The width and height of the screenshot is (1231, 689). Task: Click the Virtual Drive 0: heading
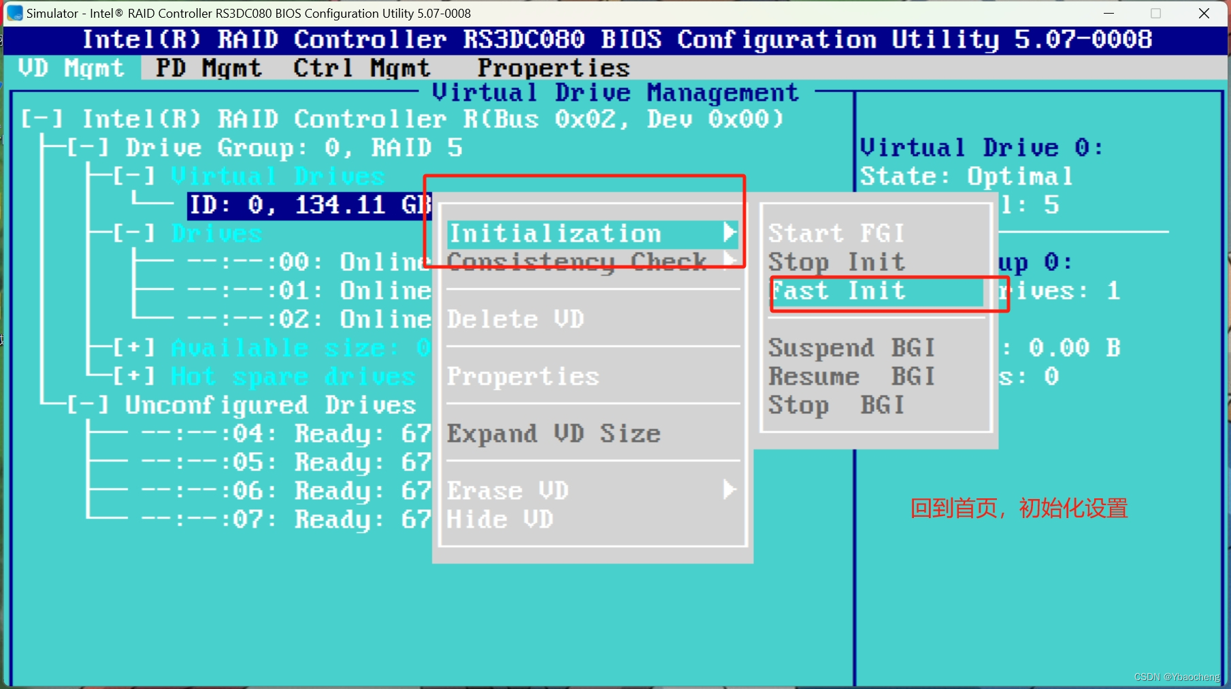click(981, 148)
